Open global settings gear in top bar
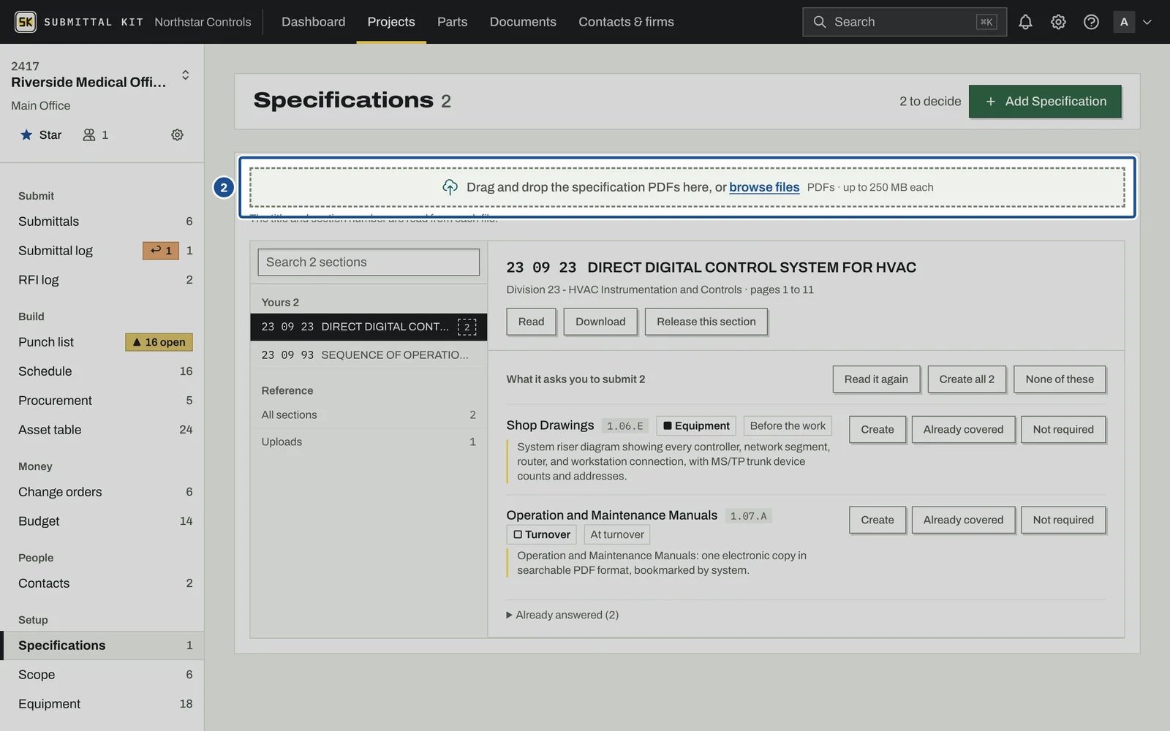 (x=1058, y=22)
